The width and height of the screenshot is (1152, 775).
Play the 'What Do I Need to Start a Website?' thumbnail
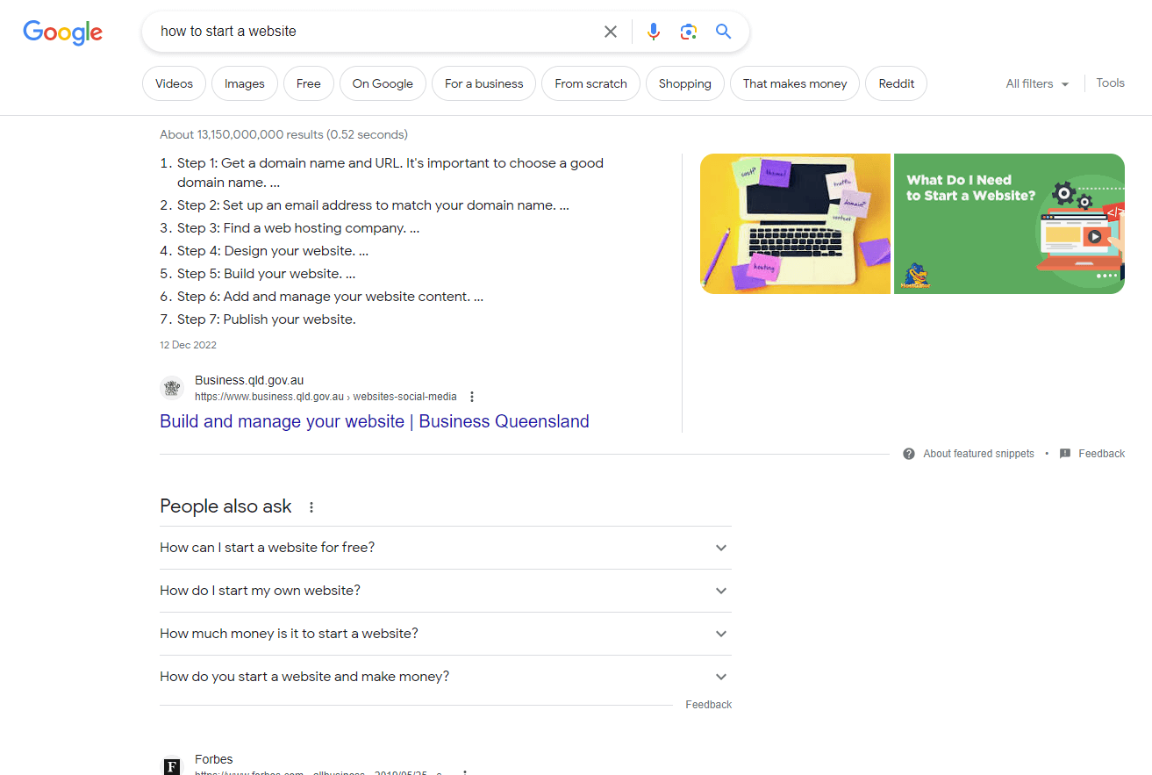point(1008,223)
